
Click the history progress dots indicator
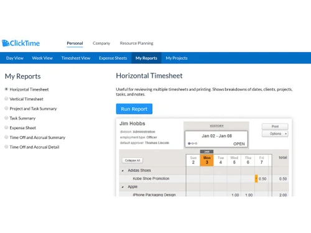192,144
